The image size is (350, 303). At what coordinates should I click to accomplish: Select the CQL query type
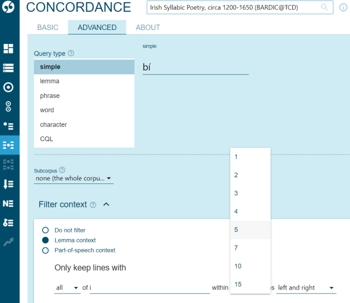point(84,139)
